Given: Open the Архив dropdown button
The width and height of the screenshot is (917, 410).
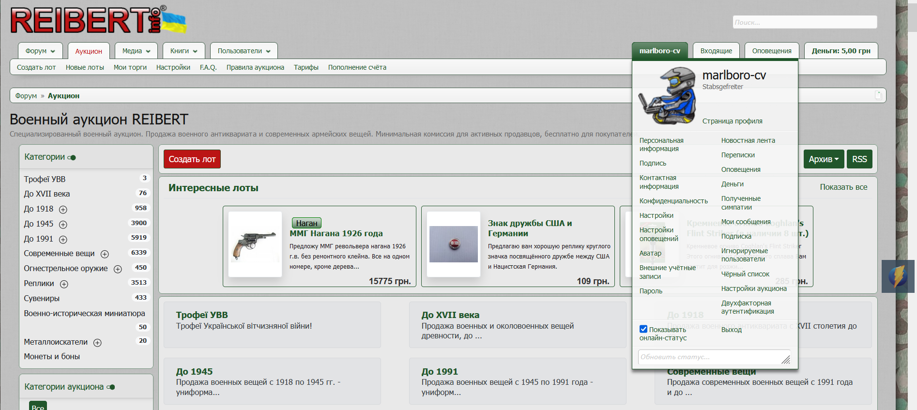Looking at the screenshot, I should 824,159.
